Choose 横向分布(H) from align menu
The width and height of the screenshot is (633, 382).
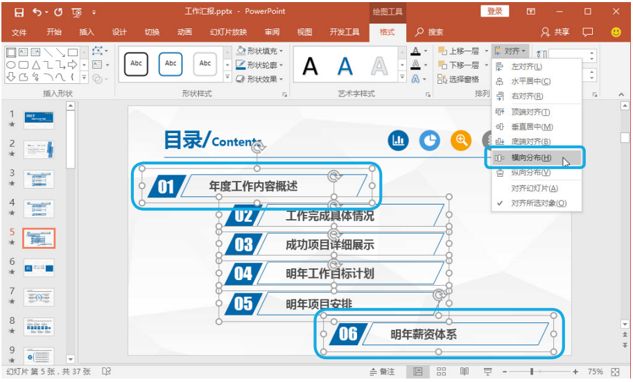[537, 157]
